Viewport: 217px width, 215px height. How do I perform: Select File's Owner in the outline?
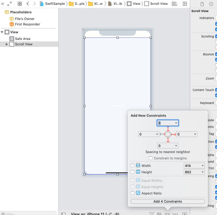tap(25, 19)
